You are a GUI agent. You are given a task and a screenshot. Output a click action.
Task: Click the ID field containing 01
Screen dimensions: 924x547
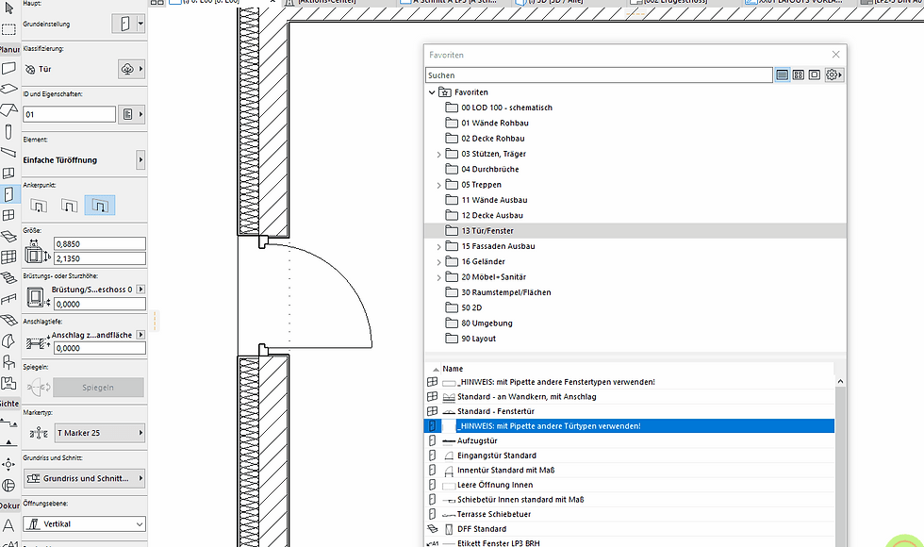click(x=69, y=114)
